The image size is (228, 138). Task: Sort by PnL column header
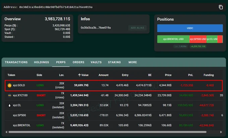click(190, 75)
